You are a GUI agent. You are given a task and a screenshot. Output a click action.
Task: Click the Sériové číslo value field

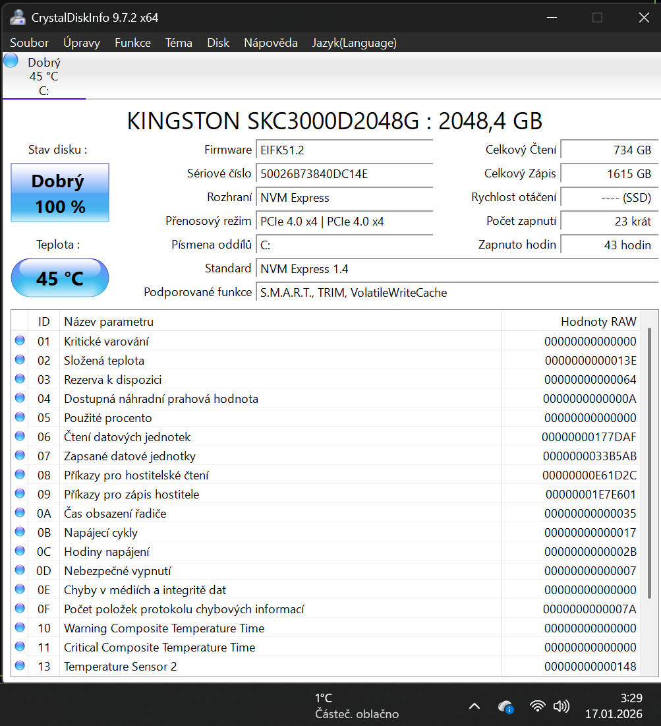click(x=345, y=174)
